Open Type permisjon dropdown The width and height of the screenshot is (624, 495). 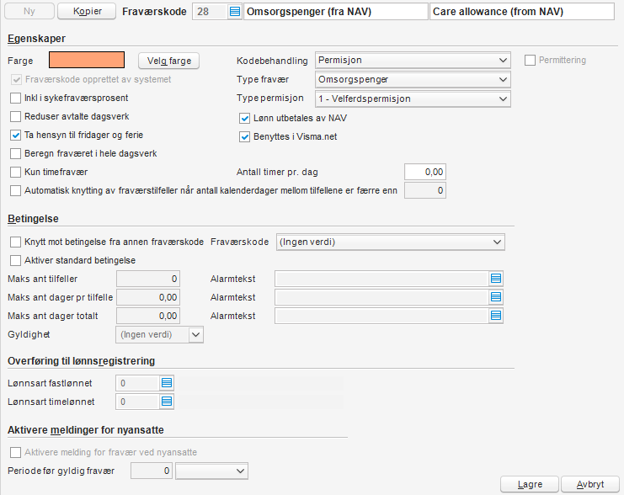pos(413,98)
